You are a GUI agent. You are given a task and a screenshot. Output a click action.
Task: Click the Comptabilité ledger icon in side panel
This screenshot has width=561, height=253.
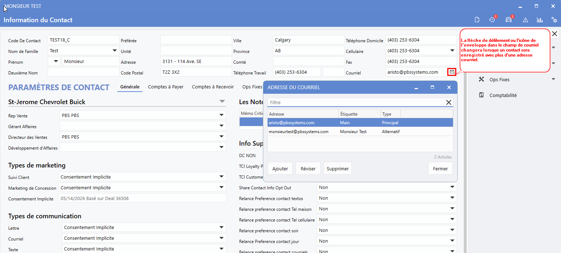(481, 95)
